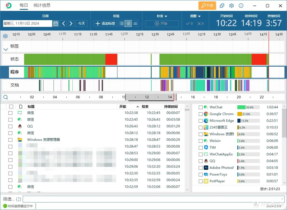Toggle the select-all checkbox in list header
The width and height of the screenshot is (287, 210).
(11, 106)
